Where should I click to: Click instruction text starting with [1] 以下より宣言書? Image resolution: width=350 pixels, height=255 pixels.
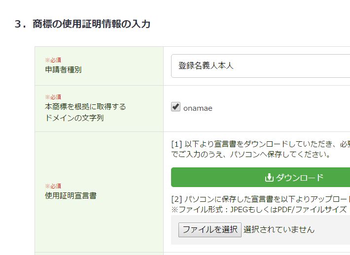[x=260, y=144]
